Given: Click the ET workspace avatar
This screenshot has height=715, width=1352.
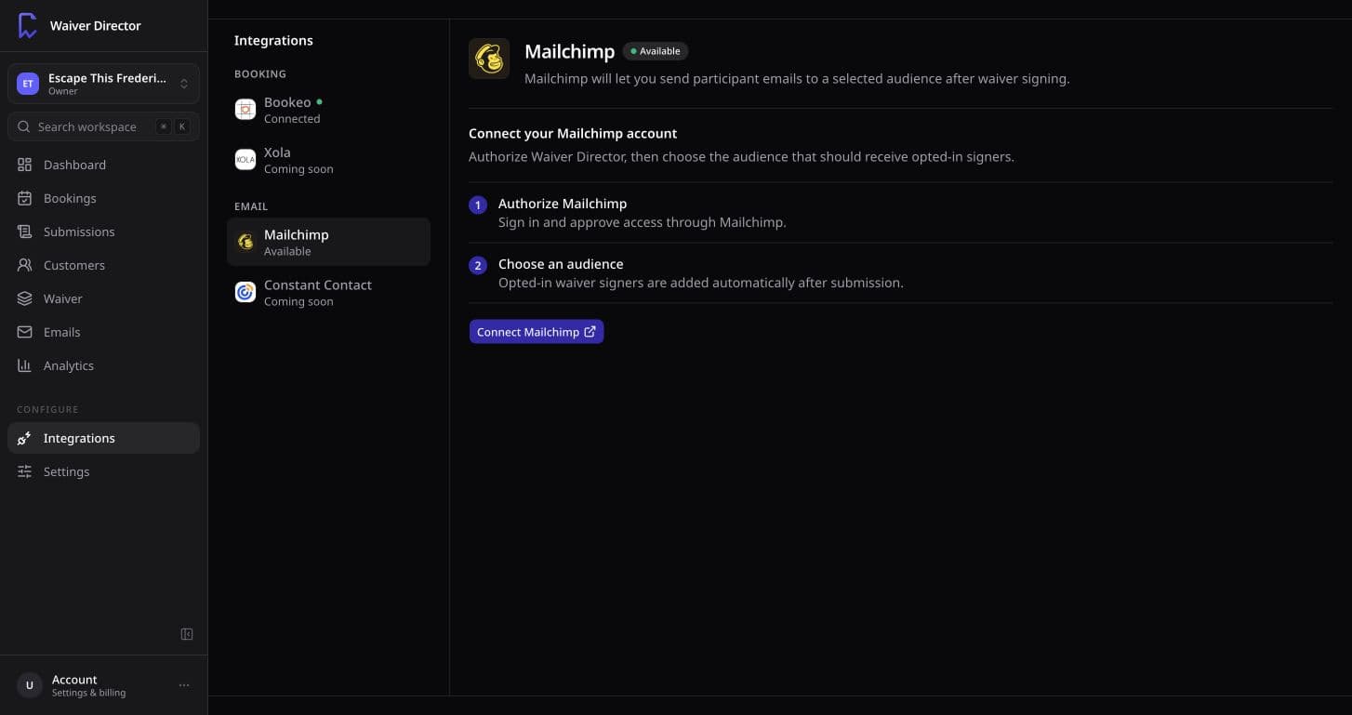Looking at the screenshot, I should click(x=28, y=84).
